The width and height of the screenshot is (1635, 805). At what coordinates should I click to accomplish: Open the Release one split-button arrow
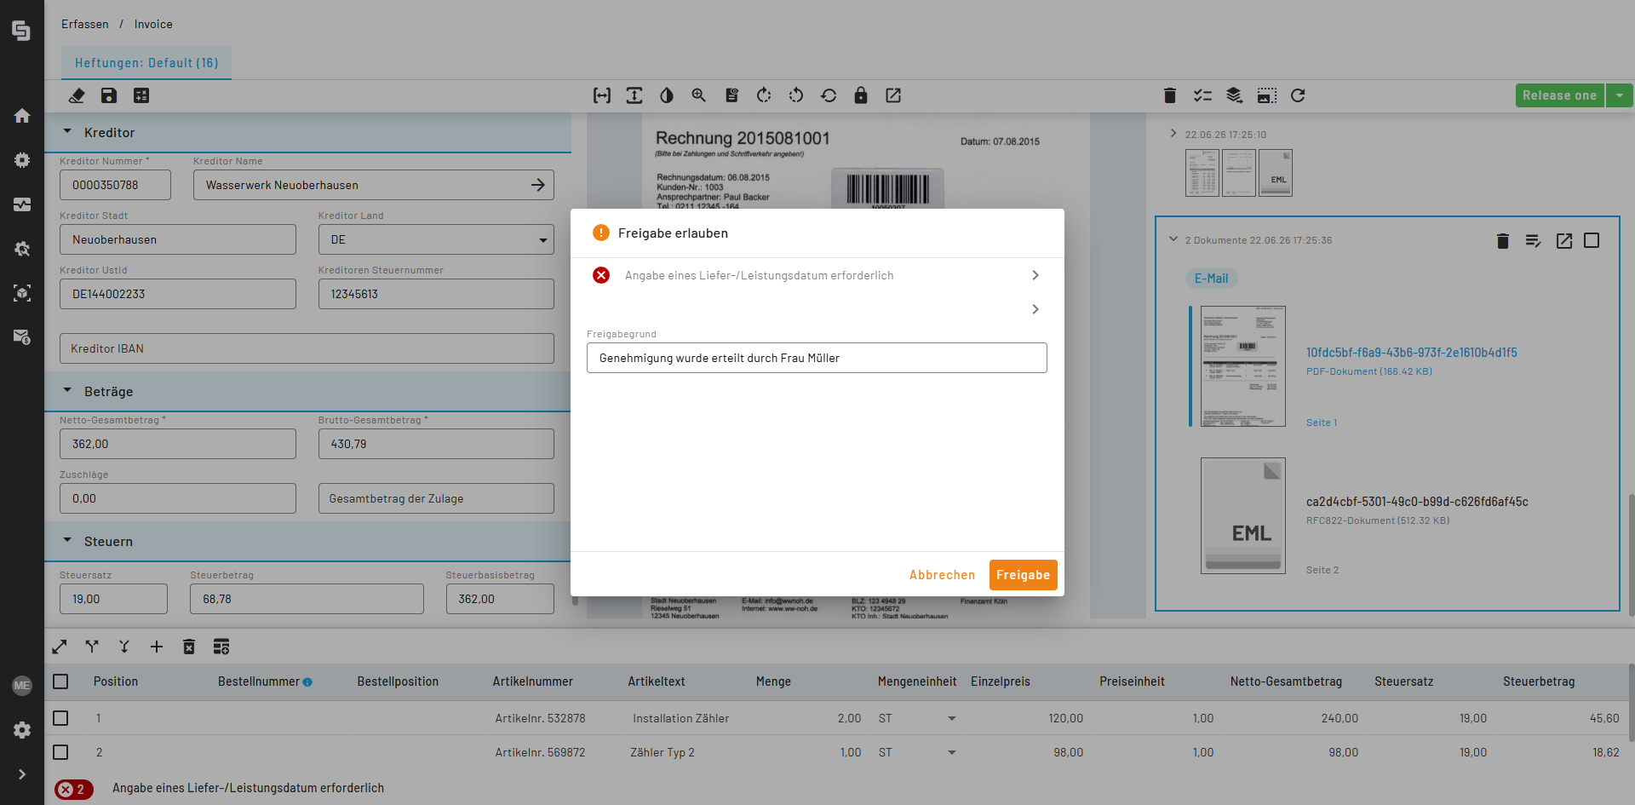pos(1620,95)
